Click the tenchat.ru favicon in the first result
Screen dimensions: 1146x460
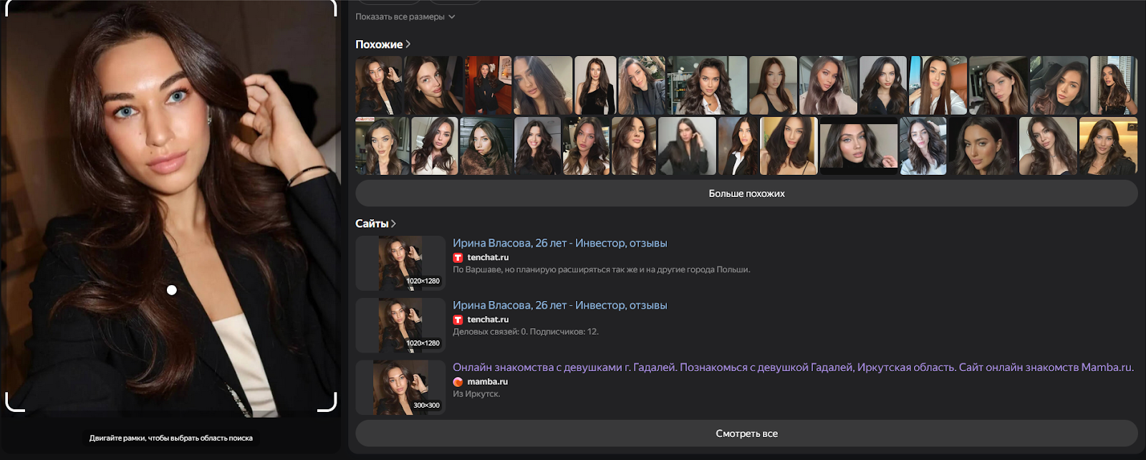(x=458, y=258)
